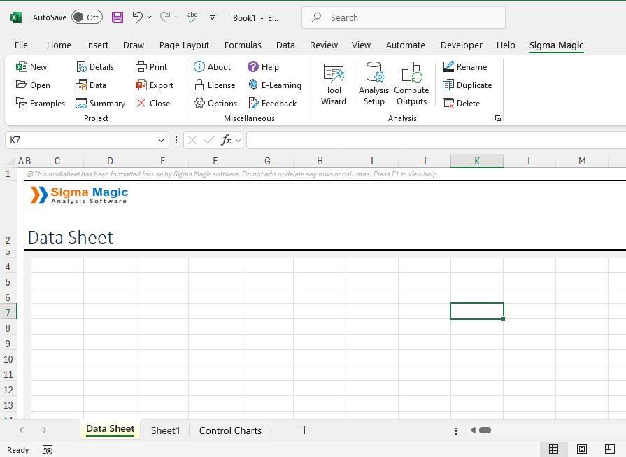Image resolution: width=626 pixels, height=457 pixels.
Task: Open the Formulas ribbon tab
Action: pyautogui.click(x=243, y=45)
